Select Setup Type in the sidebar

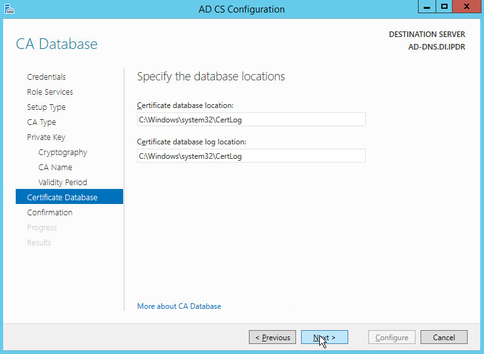point(46,107)
